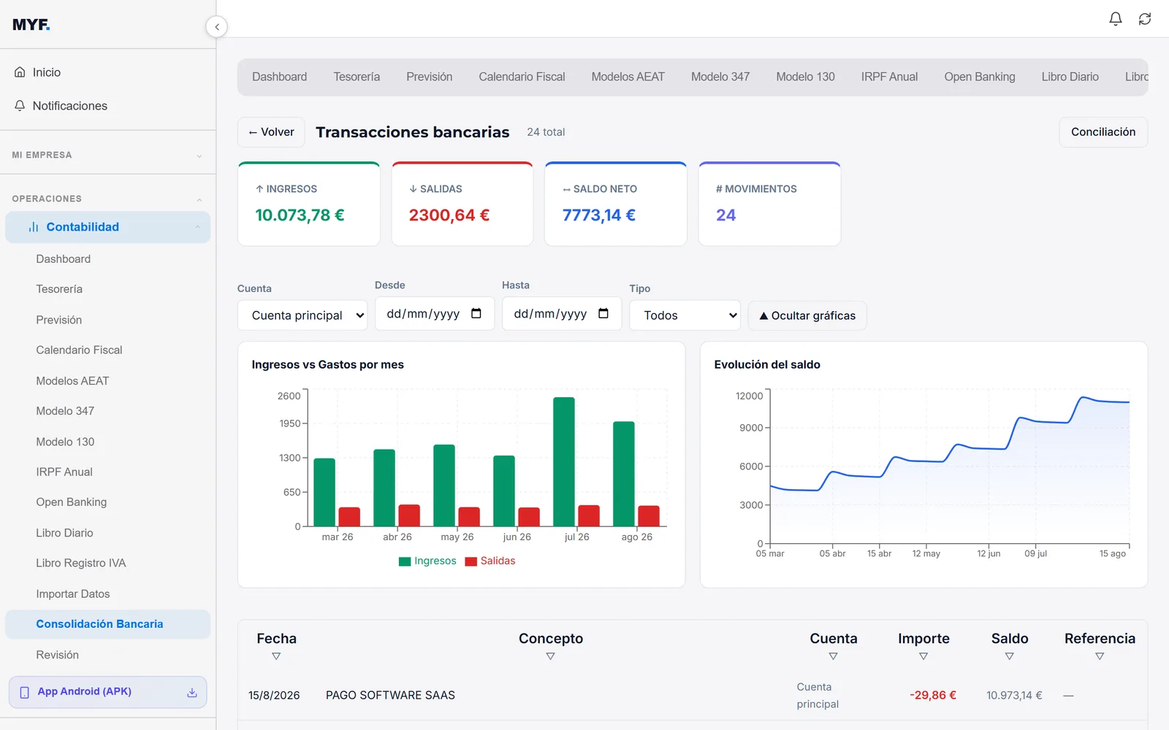Image resolution: width=1169 pixels, height=730 pixels.
Task: Open sidebar Libro Registro IVA item
Action: tap(107, 564)
